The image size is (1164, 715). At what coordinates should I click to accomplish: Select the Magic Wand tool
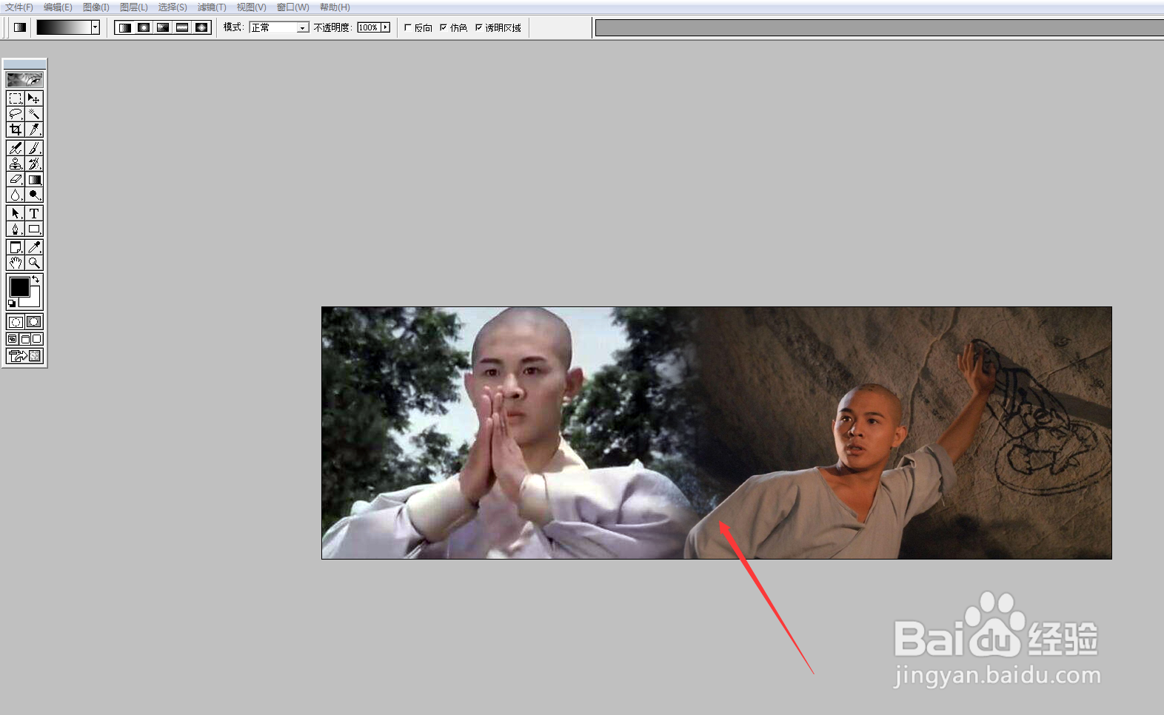click(34, 114)
